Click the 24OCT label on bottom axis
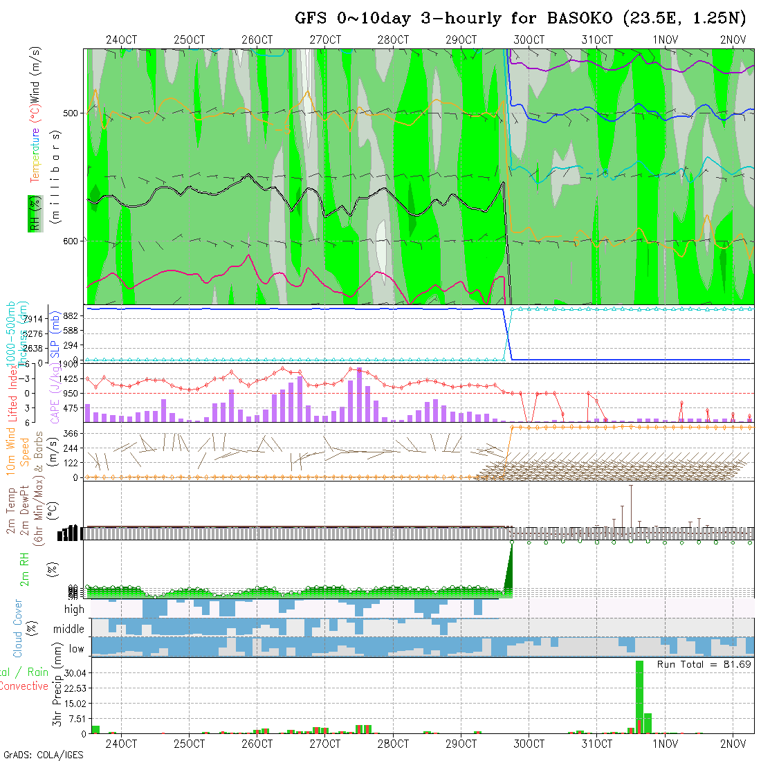The image size is (761, 761). tap(122, 744)
